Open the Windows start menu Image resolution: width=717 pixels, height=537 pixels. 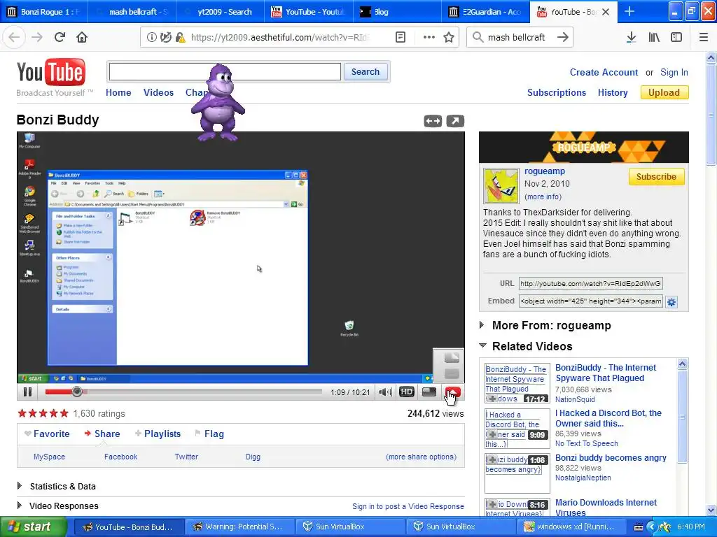tap(33, 527)
